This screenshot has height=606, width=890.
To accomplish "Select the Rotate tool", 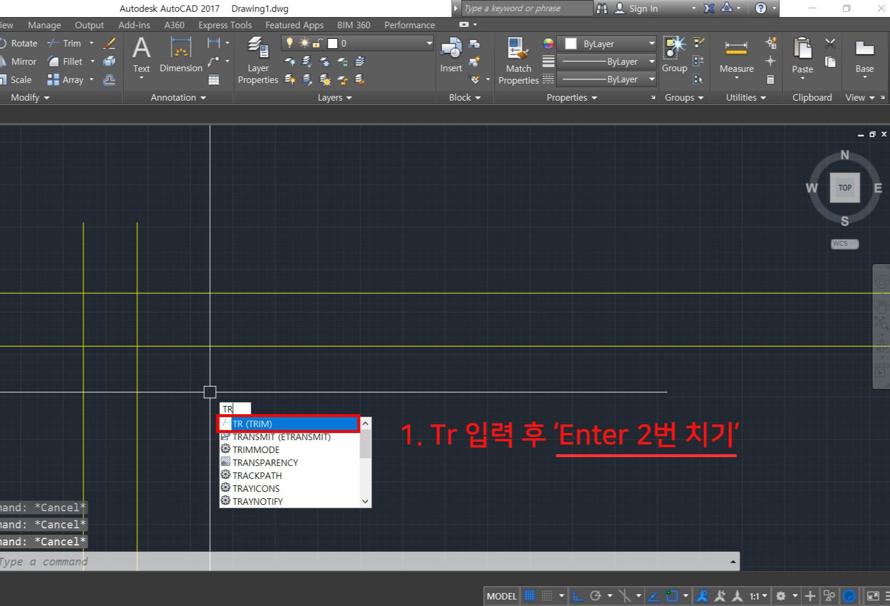I will [x=19, y=44].
